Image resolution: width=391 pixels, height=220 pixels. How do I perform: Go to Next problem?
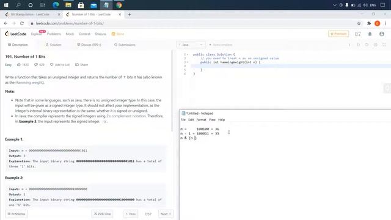tap(166, 214)
